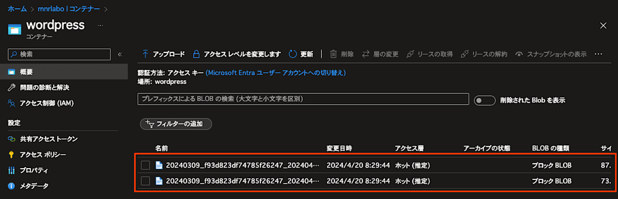The height and width of the screenshot is (199, 618).
Task: Click the icon beside リースの解約
Action: coord(465,54)
